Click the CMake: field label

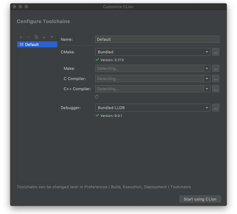click(68, 52)
